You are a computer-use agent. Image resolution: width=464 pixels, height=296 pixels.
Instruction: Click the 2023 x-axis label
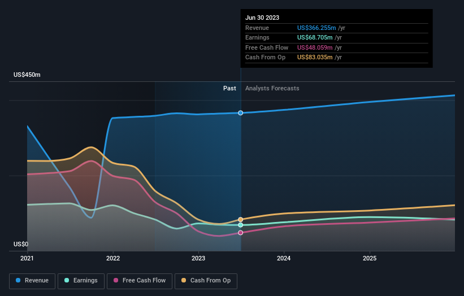point(198,259)
